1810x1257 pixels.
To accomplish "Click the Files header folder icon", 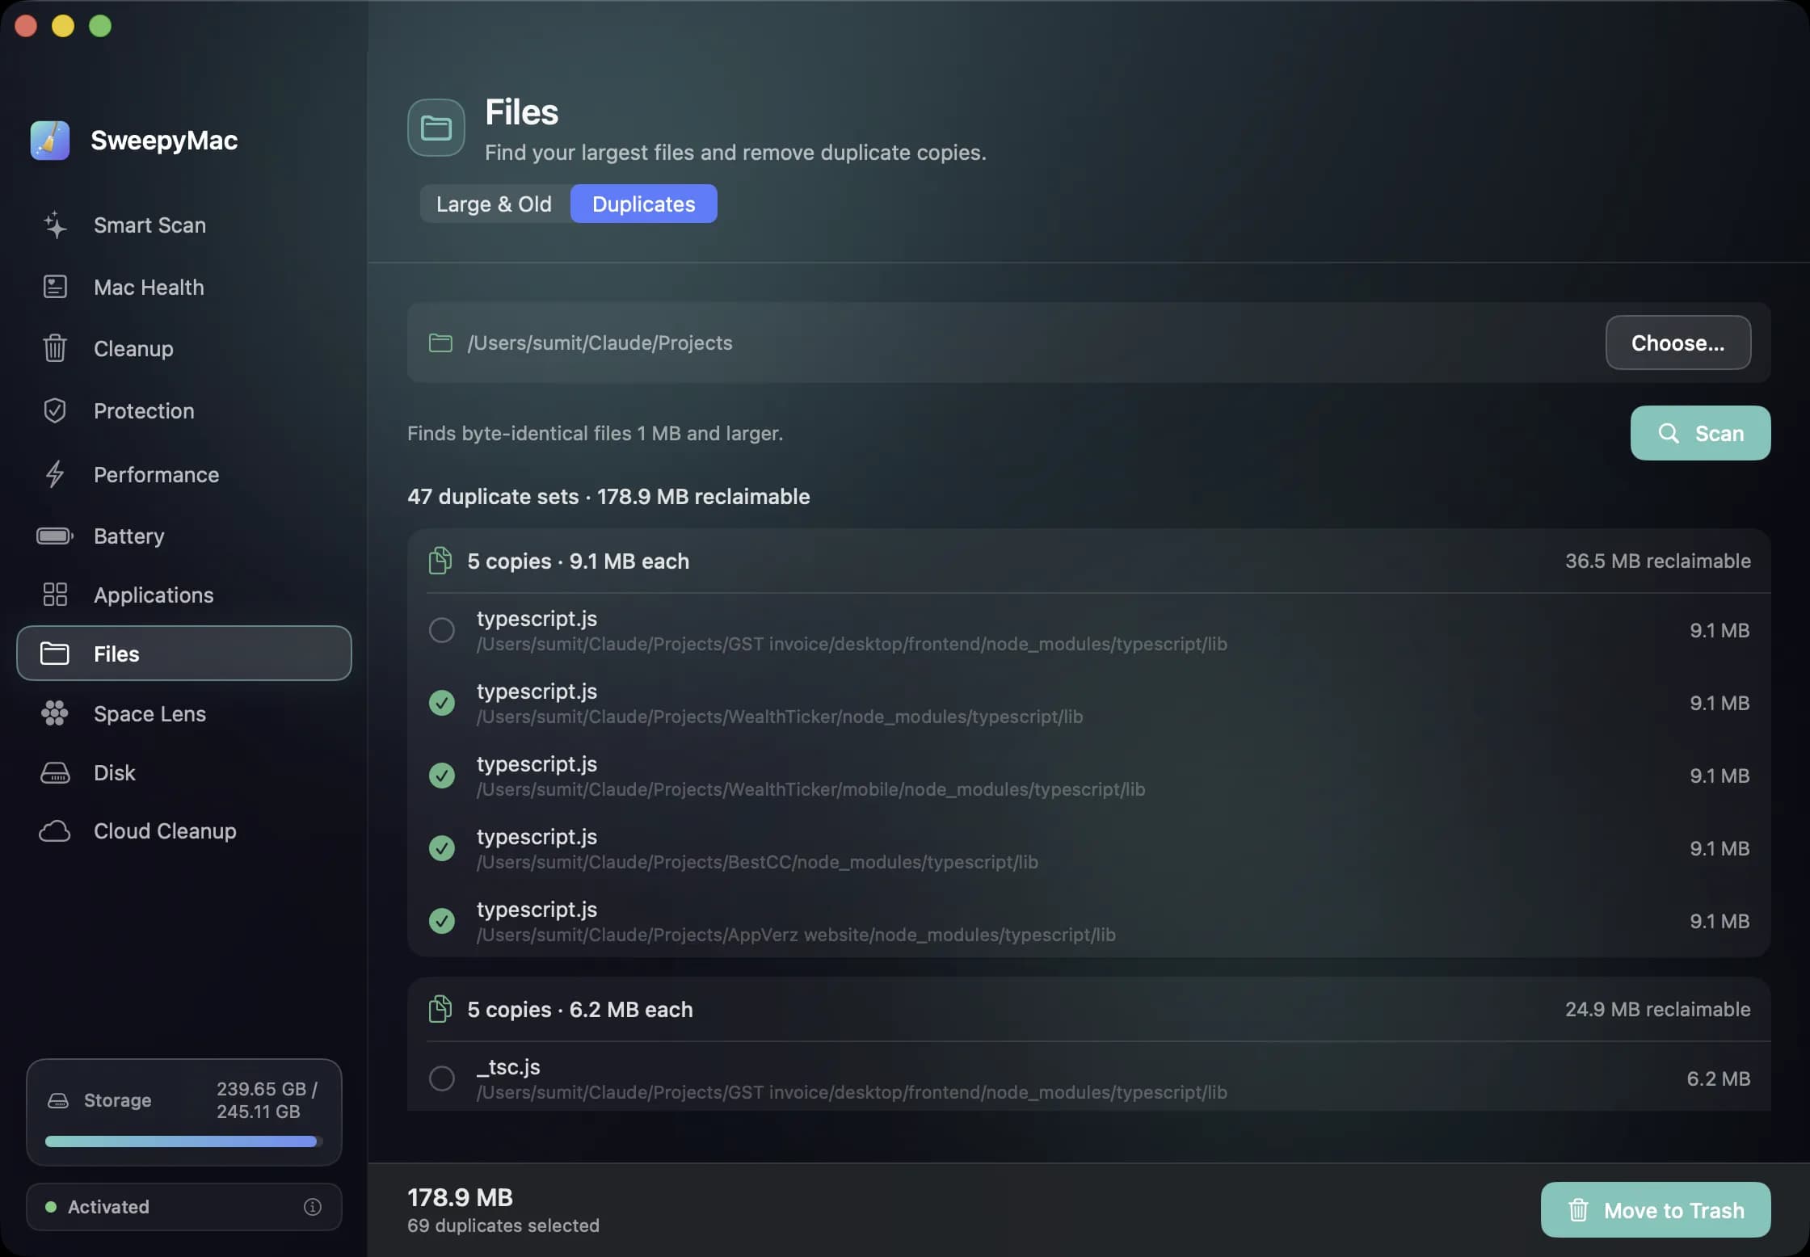I will pyautogui.click(x=436, y=128).
